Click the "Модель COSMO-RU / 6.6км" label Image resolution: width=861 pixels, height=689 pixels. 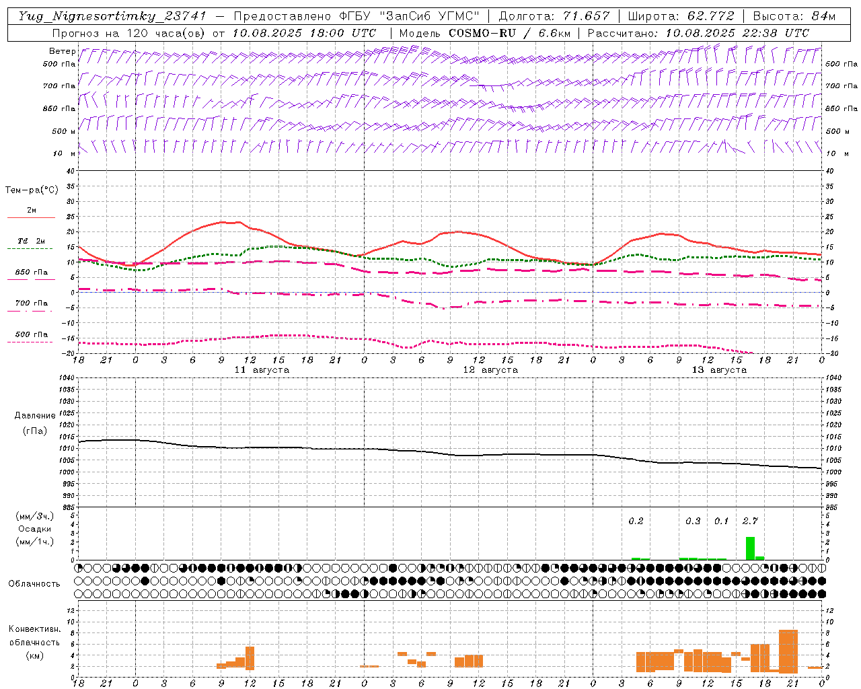pyautogui.click(x=484, y=33)
